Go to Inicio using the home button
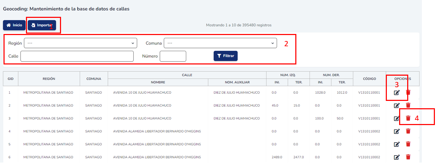Image resolution: width=437 pixels, height=165 pixels. click(x=14, y=25)
